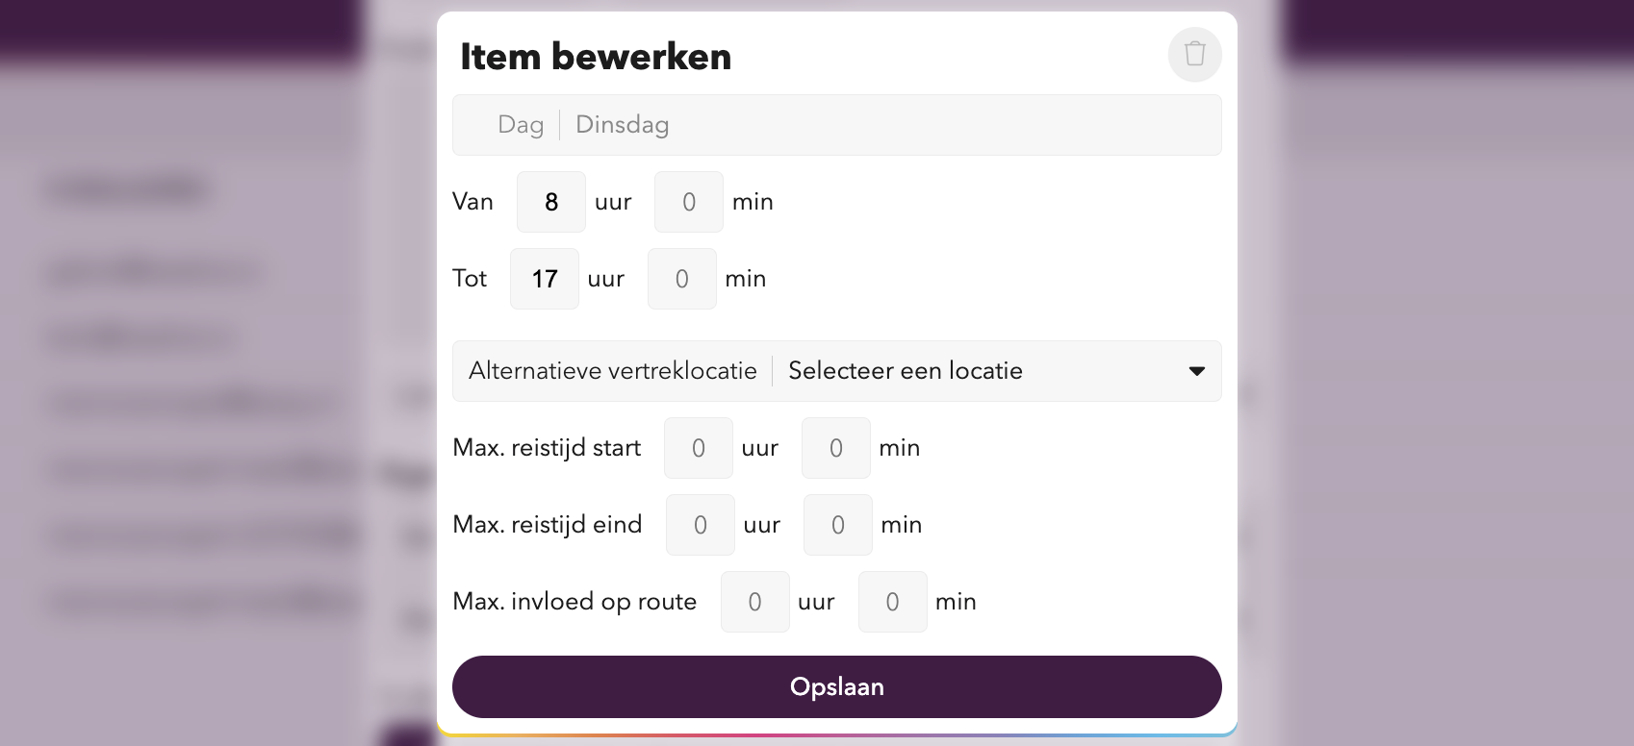Click the Tot minutes input field
Screen dimensions: 1634x746
[x=681, y=279]
